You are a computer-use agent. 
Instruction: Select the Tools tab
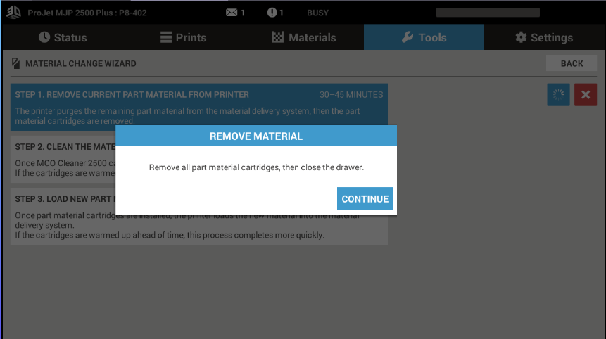coord(424,37)
